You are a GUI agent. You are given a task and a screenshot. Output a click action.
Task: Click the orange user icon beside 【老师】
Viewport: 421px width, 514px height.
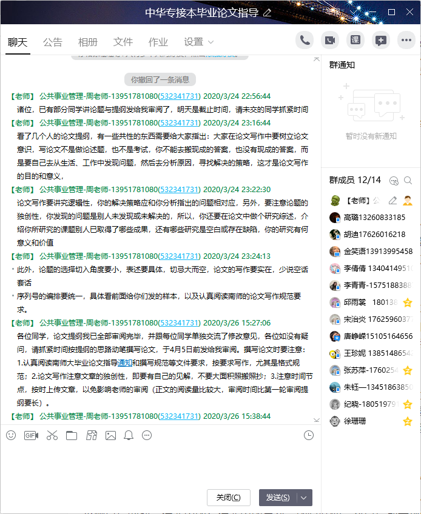408,200
